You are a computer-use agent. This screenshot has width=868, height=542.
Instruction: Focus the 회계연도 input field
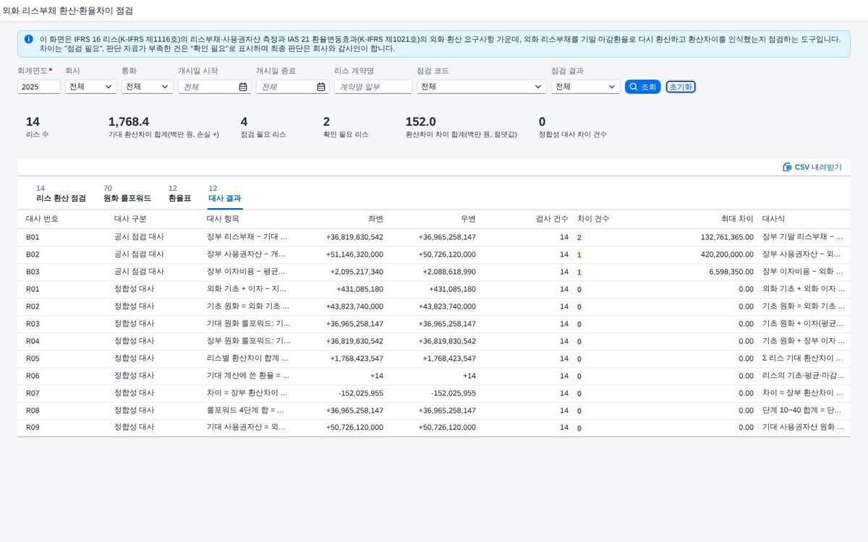(39, 87)
